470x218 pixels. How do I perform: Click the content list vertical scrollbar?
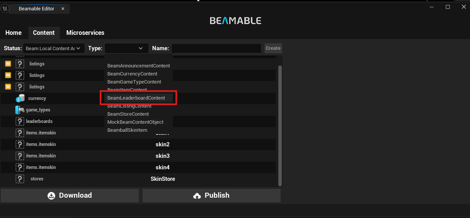(280, 126)
